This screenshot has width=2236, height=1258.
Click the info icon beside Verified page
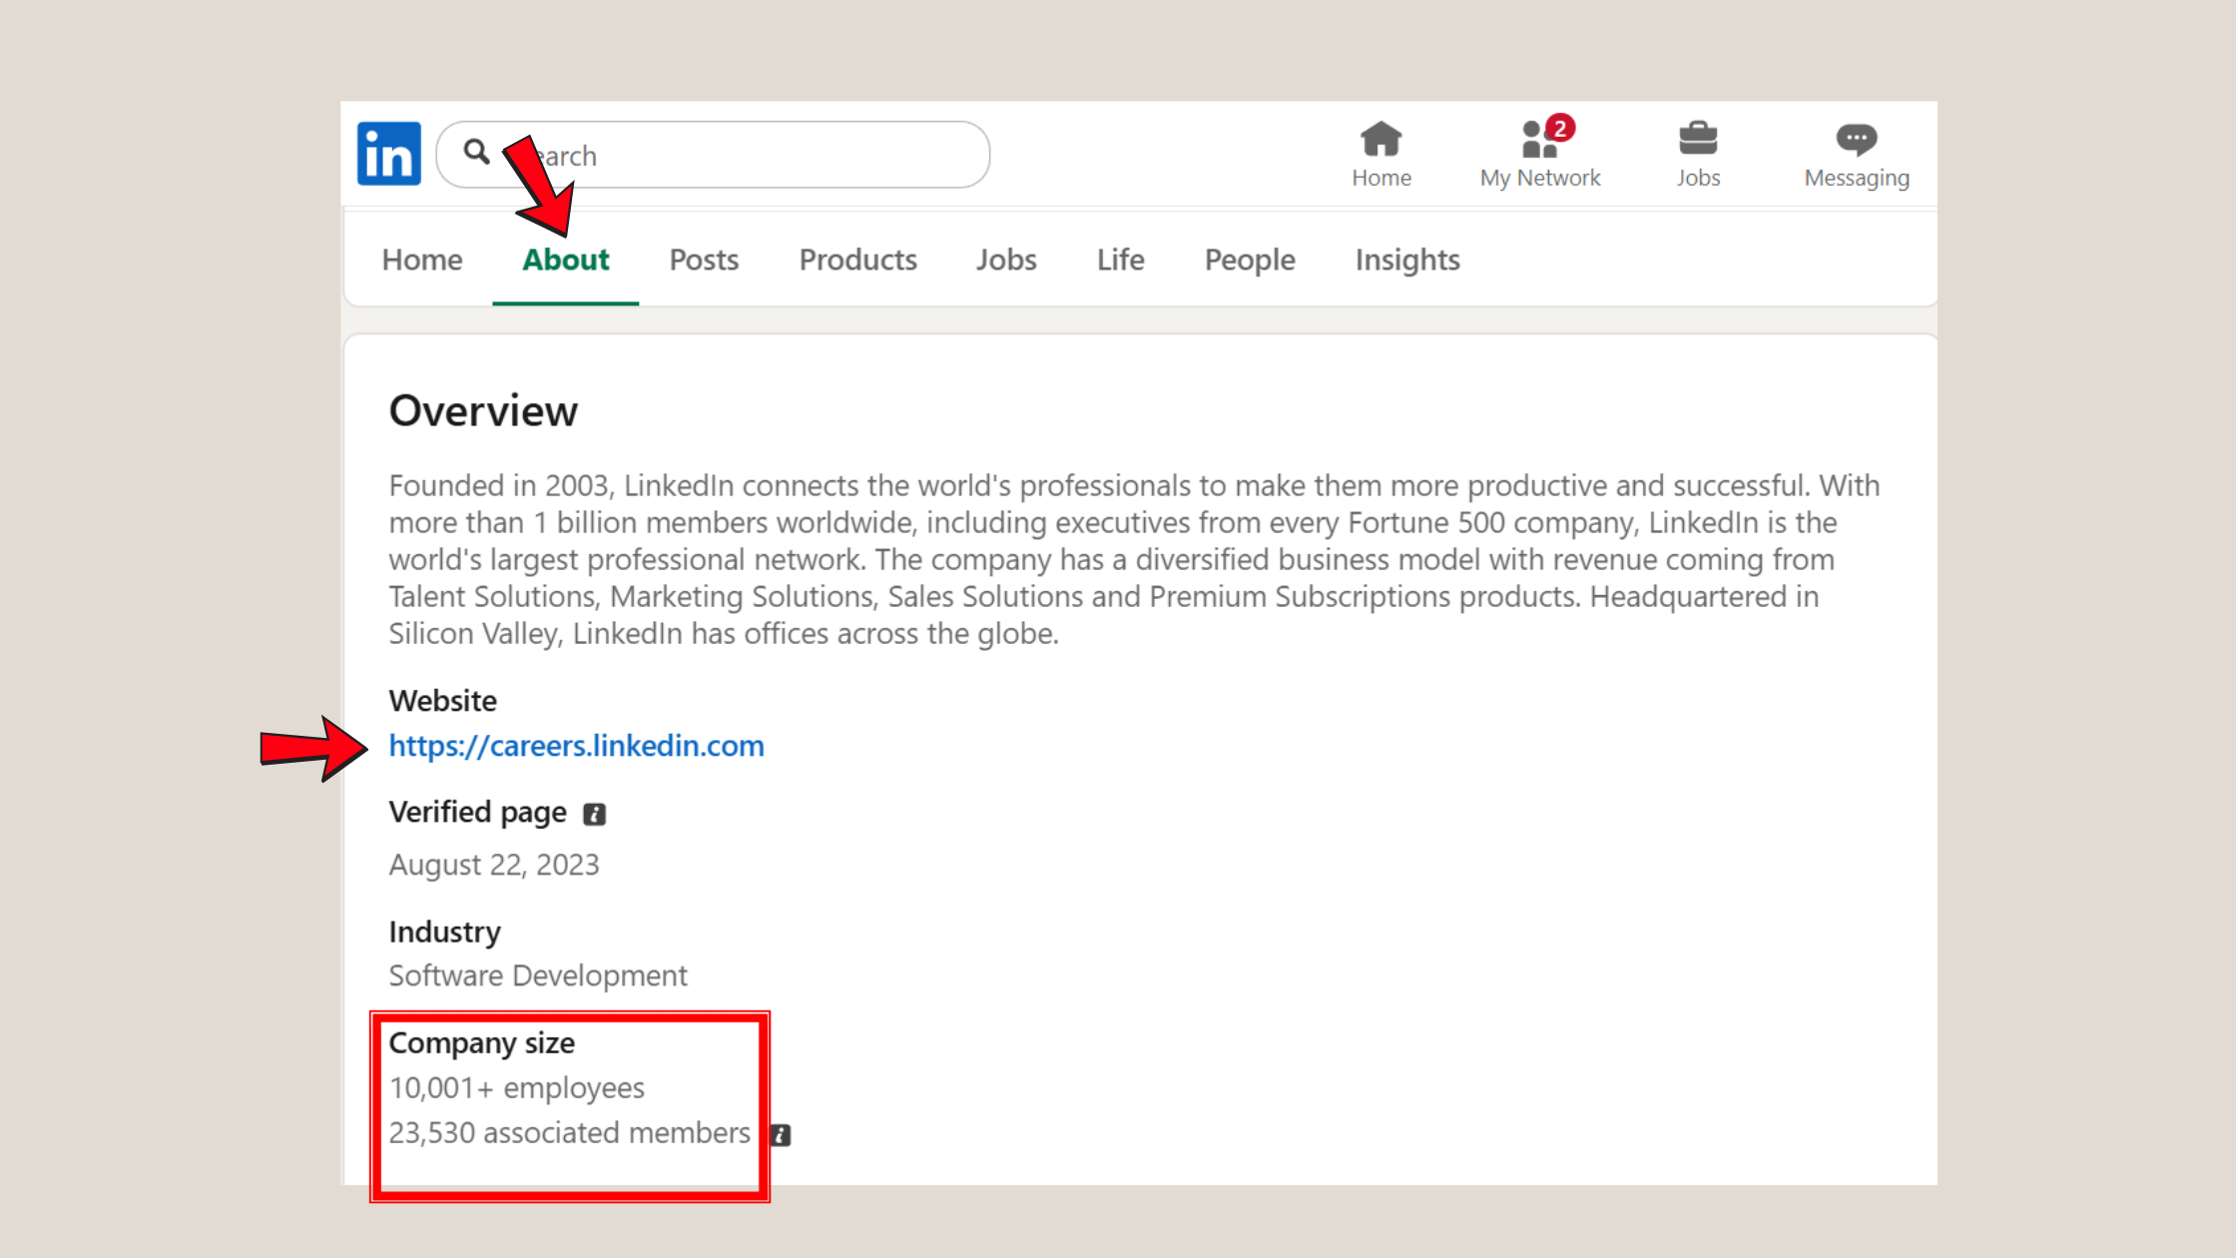point(595,815)
